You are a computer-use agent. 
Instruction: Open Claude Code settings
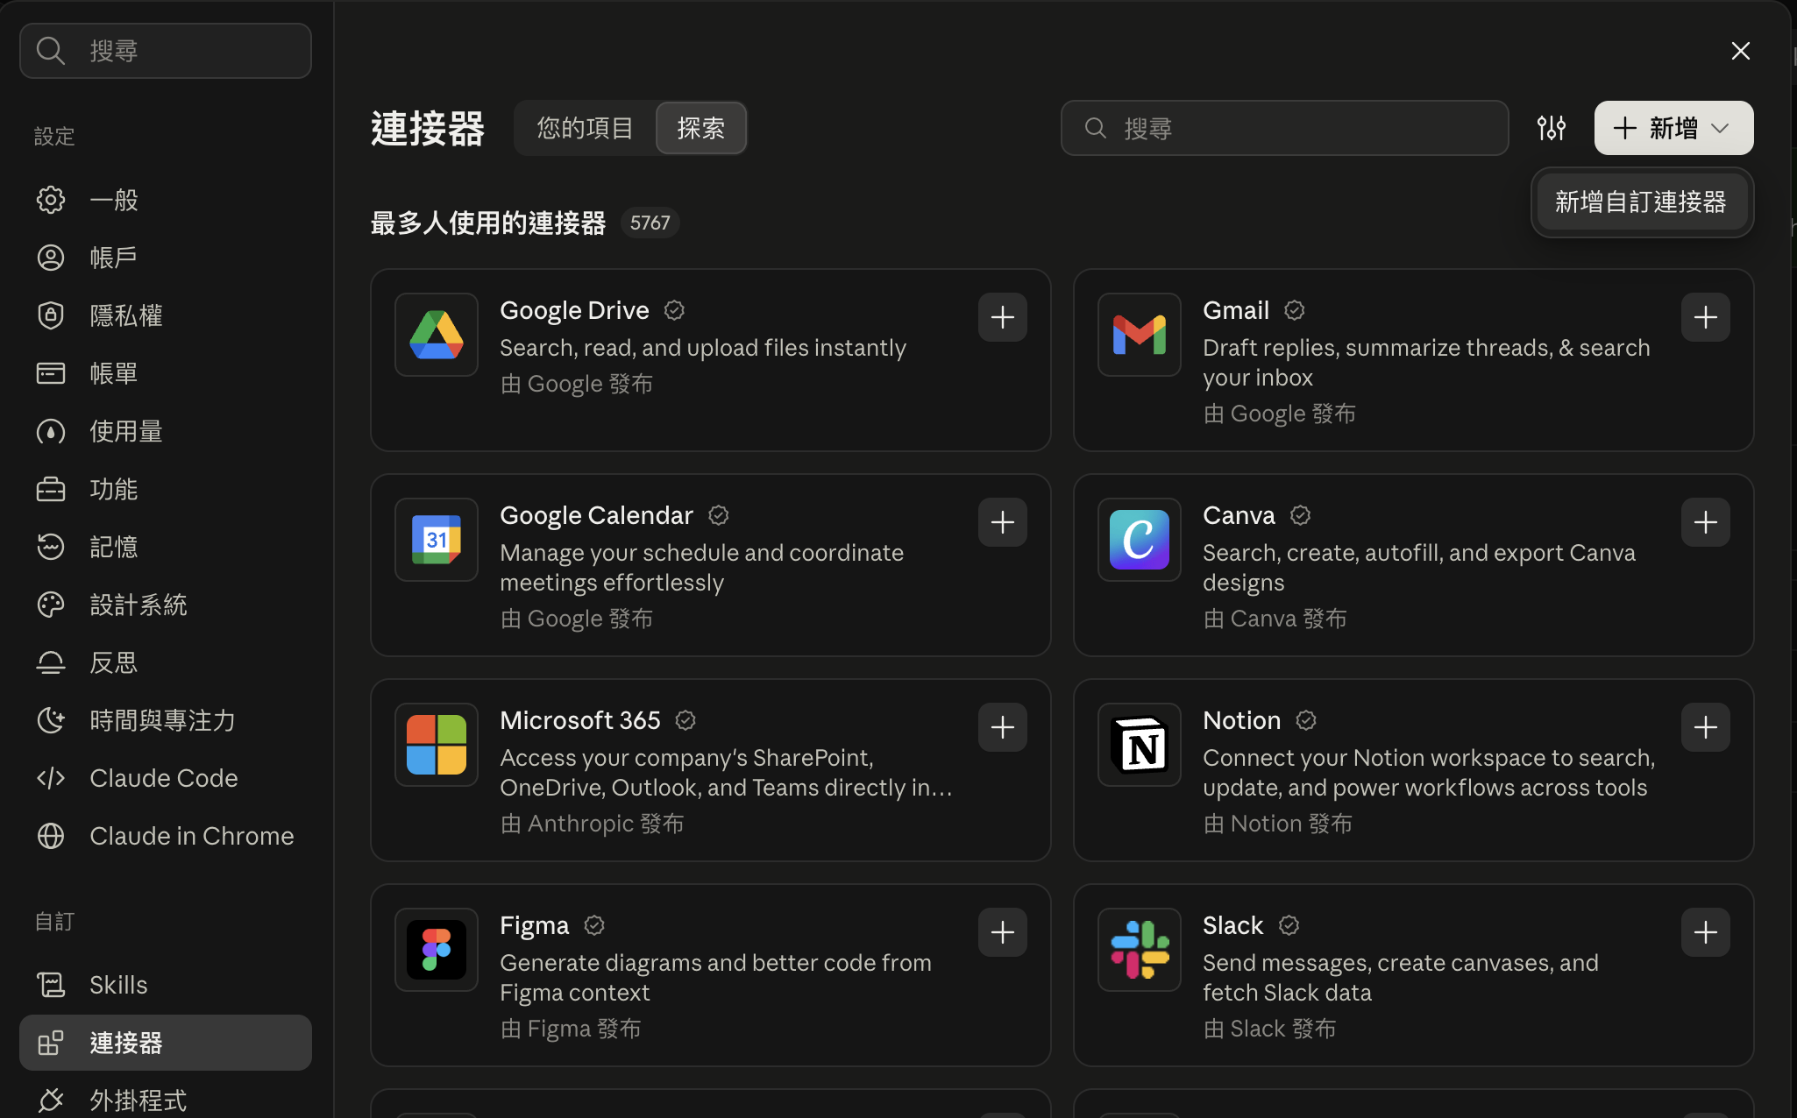coord(166,778)
